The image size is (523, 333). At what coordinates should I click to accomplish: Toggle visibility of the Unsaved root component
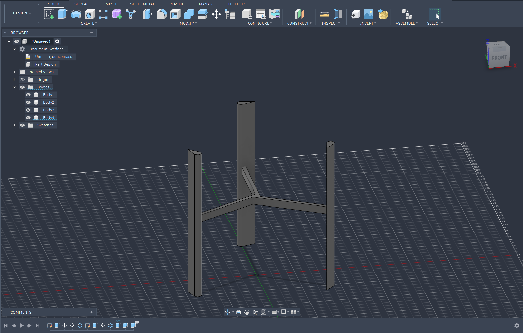17,41
